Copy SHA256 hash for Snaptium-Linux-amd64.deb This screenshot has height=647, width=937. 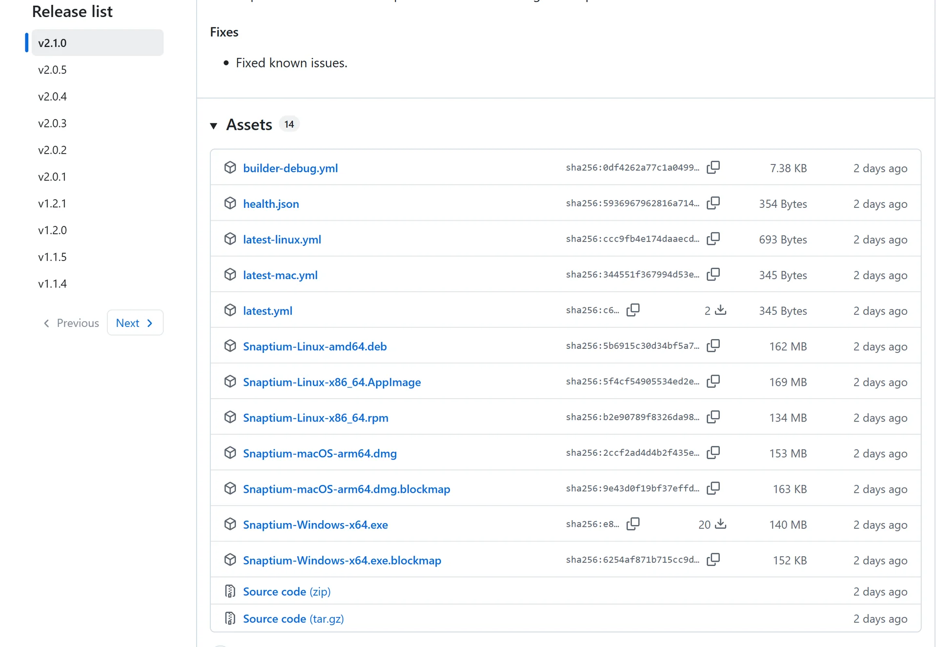coord(713,345)
